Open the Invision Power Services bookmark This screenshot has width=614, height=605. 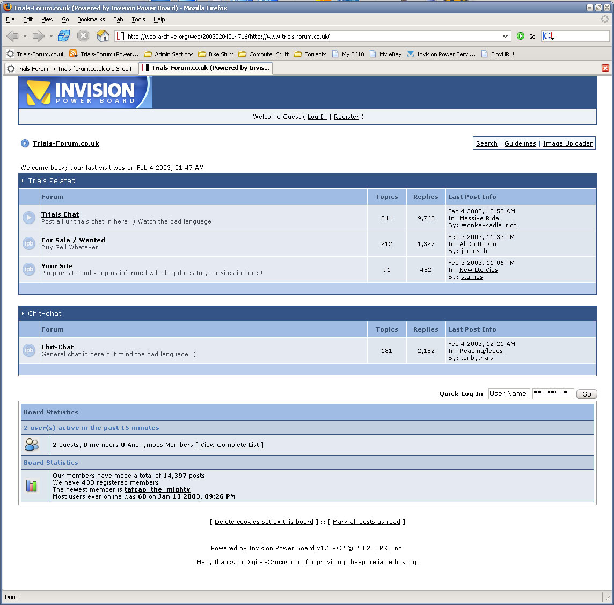pos(441,54)
